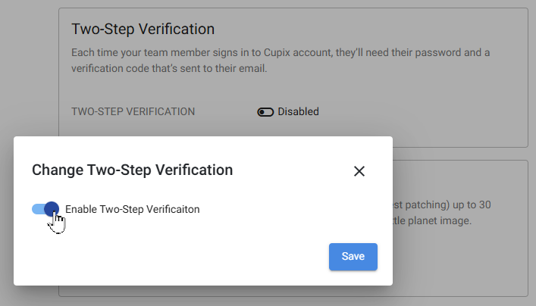The height and width of the screenshot is (306, 536).
Task: Toggle the Enable Two-Step Verification switch
Action: pyautogui.click(x=45, y=209)
